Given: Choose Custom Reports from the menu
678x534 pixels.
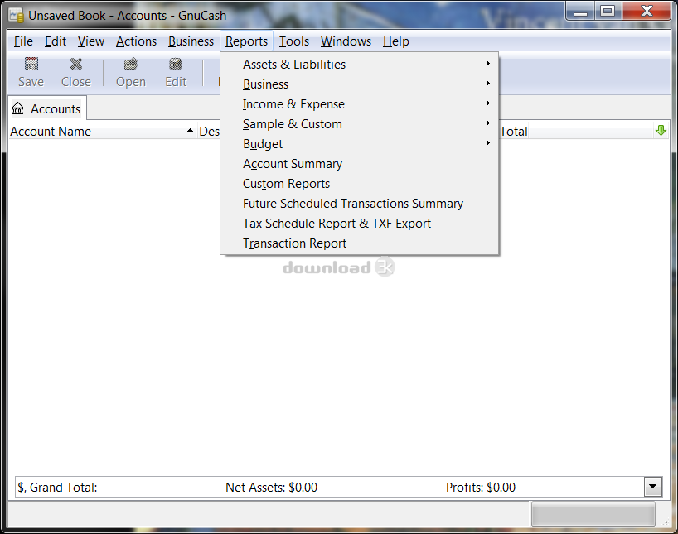Looking at the screenshot, I should tap(360, 183).
